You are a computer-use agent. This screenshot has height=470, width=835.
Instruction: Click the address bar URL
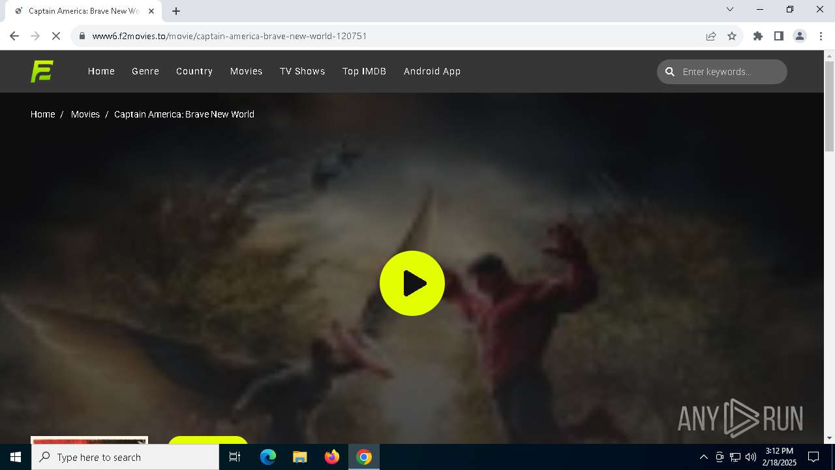(x=230, y=36)
